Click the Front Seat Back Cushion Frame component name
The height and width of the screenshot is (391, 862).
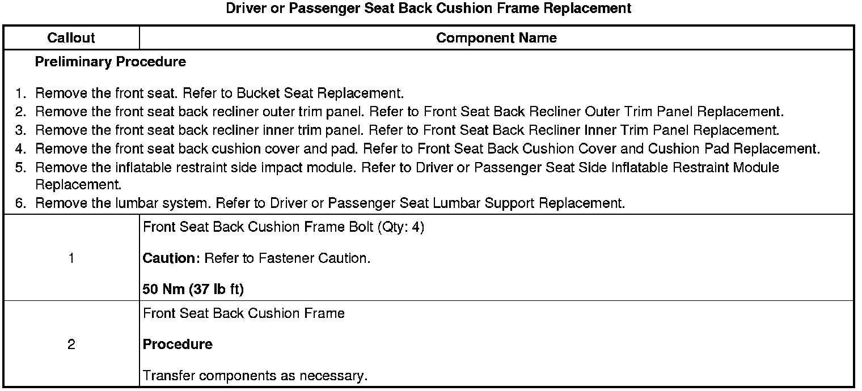pyautogui.click(x=244, y=313)
